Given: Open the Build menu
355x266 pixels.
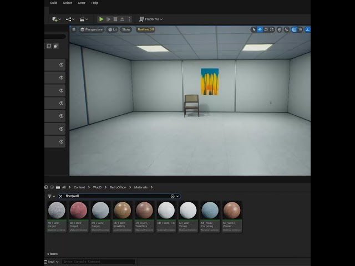Looking at the screenshot, I should pos(54,3).
